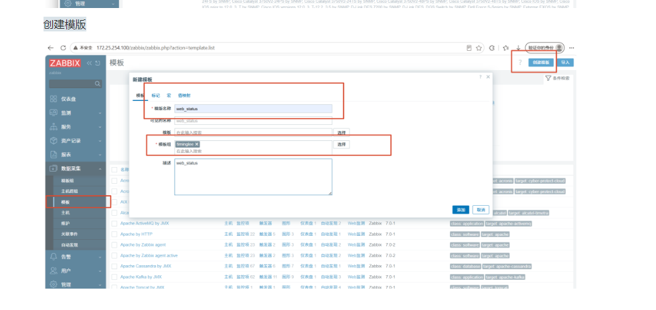This screenshot has height=310, width=656.
Task: Open browser three-dots settings menu
Action: [572, 48]
